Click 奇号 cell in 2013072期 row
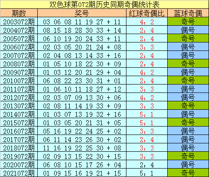The height and width of the screenshot is (177, 209). (188, 106)
